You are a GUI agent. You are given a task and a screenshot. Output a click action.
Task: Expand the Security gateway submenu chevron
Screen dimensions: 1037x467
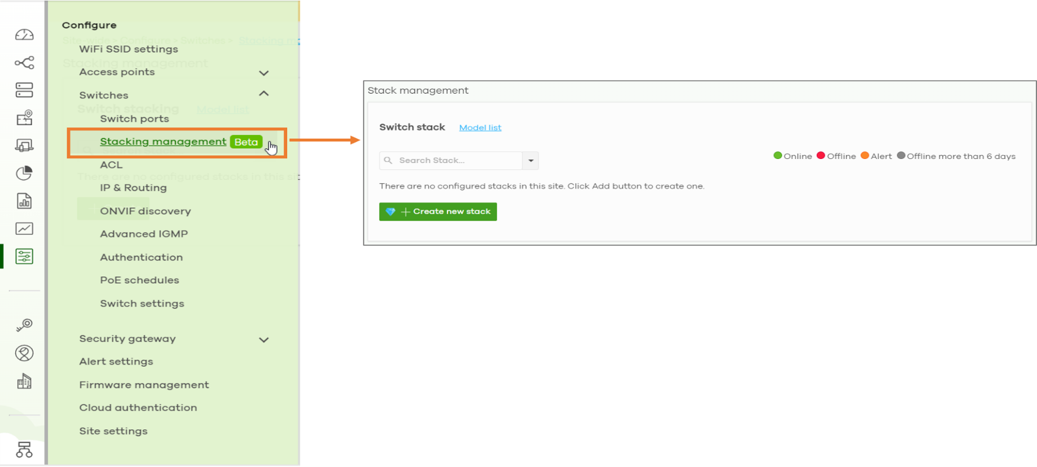click(264, 339)
